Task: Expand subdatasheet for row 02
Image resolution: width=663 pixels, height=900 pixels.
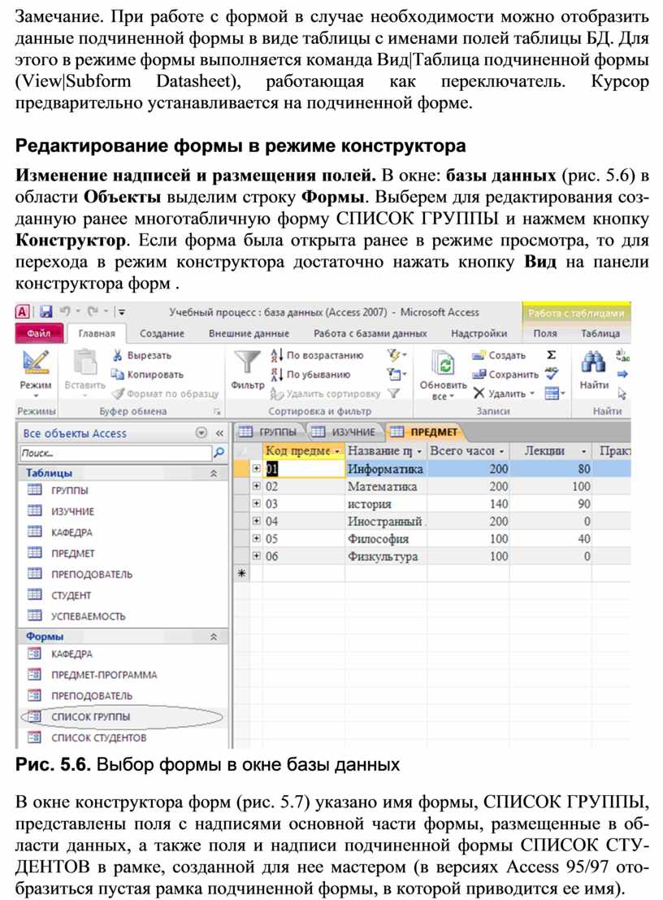Action: coord(257,486)
